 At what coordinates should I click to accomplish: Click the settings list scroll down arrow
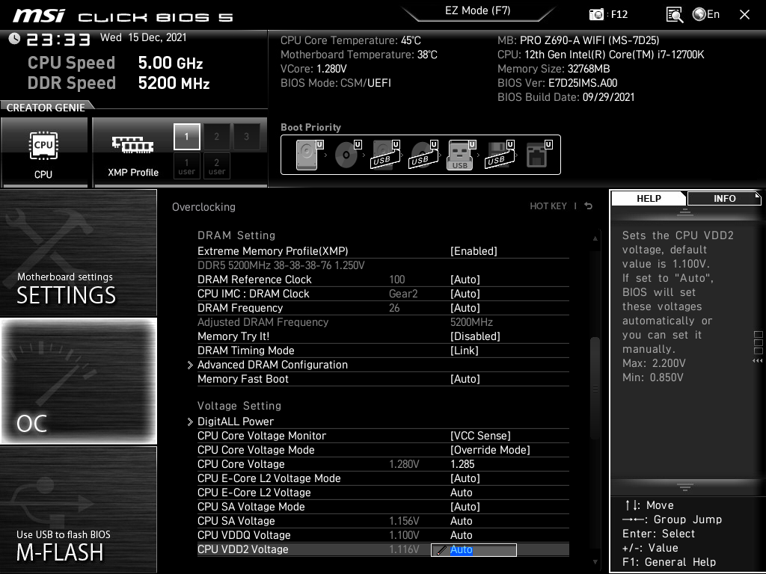(x=595, y=562)
